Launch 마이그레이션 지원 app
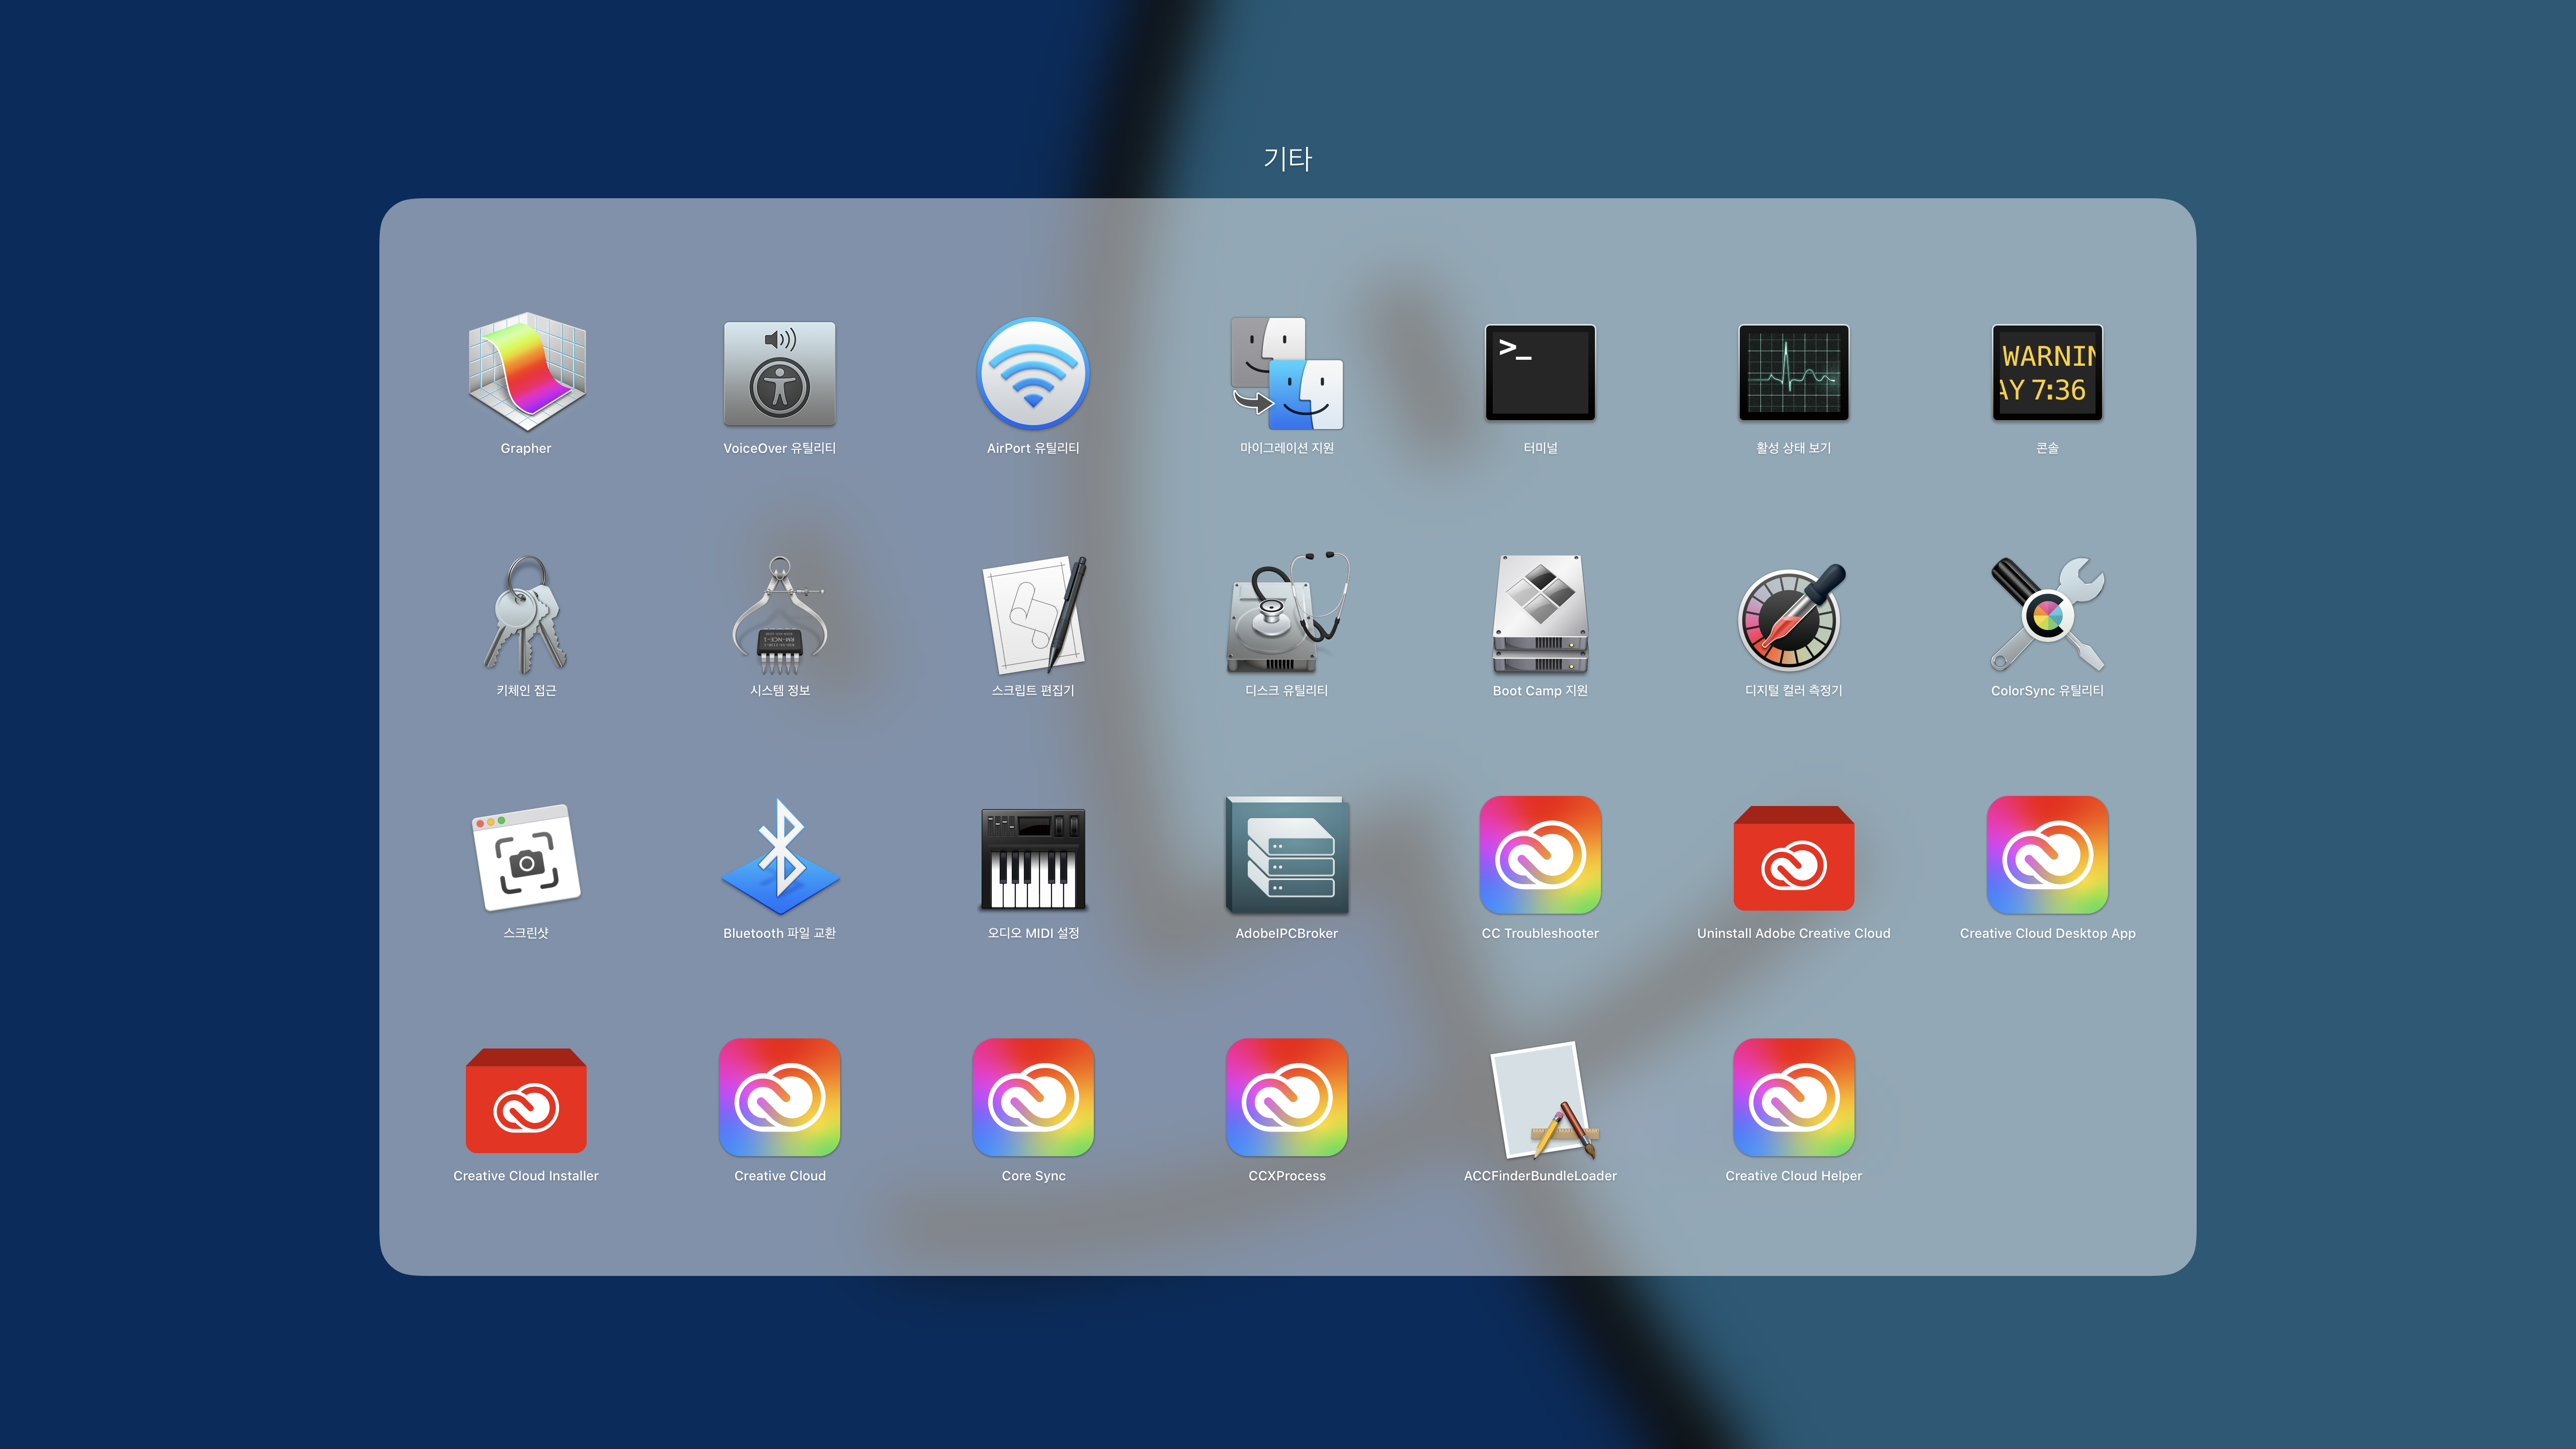Image resolution: width=2576 pixels, height=1449 pixels. click(x=1286, y=372)
